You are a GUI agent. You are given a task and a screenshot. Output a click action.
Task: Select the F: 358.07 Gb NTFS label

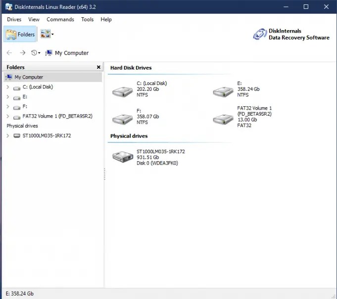pos(148,117)
